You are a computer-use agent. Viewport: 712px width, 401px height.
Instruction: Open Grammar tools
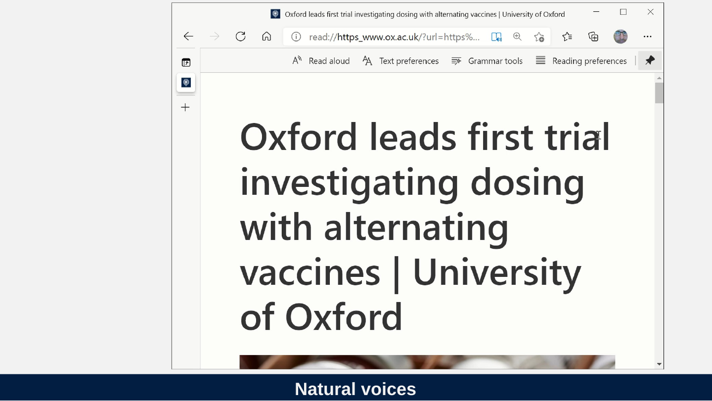pos(487,61)
